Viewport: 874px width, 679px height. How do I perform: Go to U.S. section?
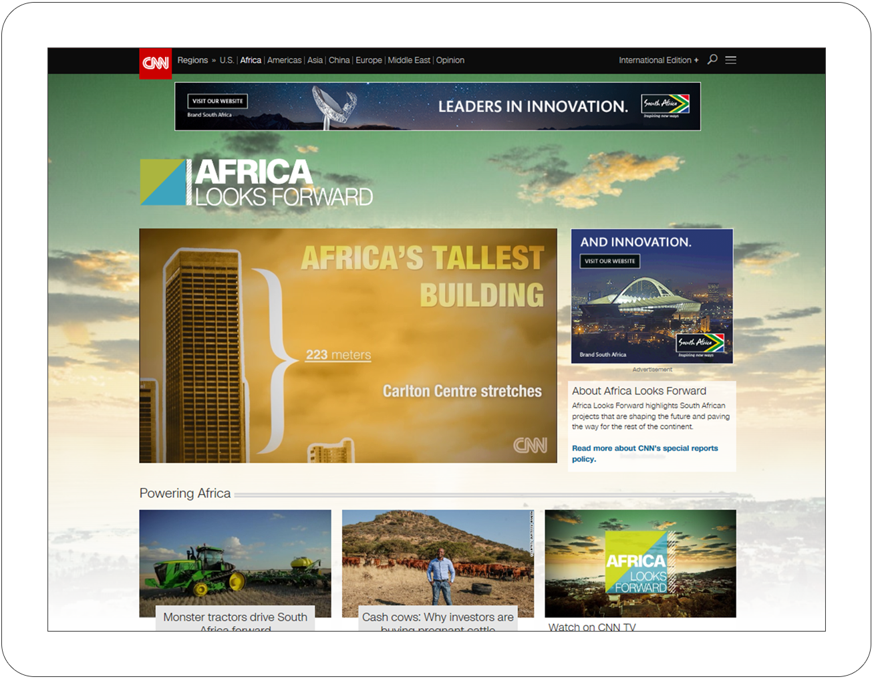tap(227, 60)
